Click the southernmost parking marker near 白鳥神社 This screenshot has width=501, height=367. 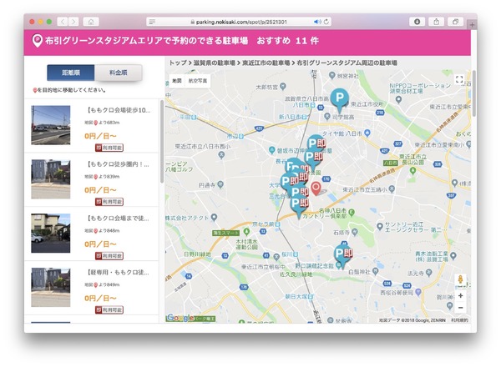coord(341,254)
